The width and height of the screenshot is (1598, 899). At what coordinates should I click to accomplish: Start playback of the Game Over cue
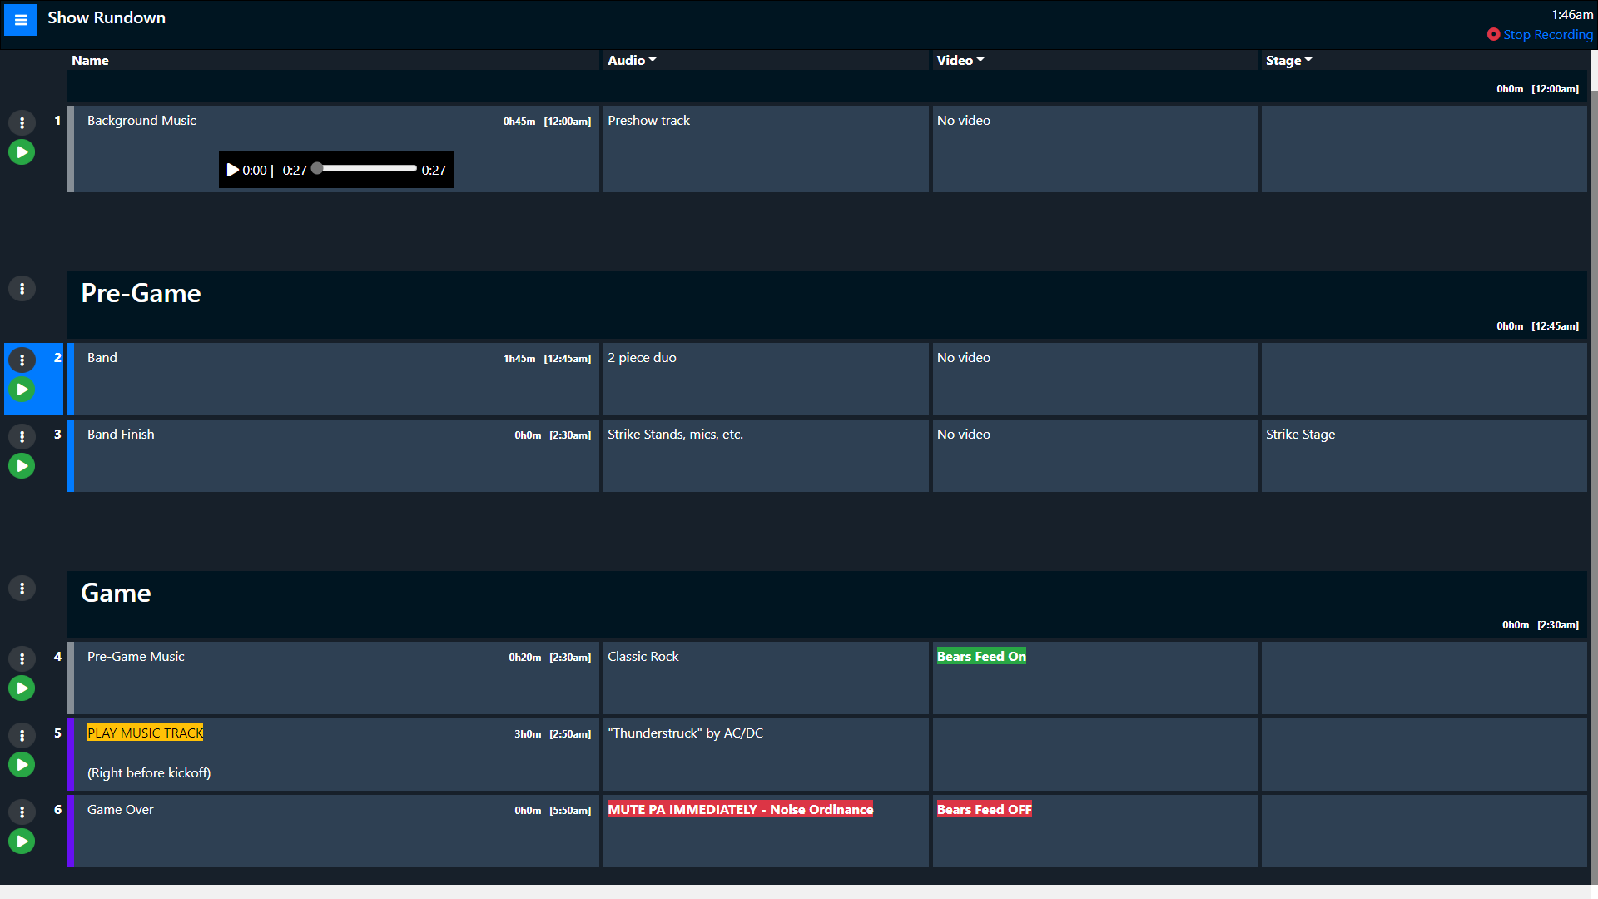click(22, 841)
